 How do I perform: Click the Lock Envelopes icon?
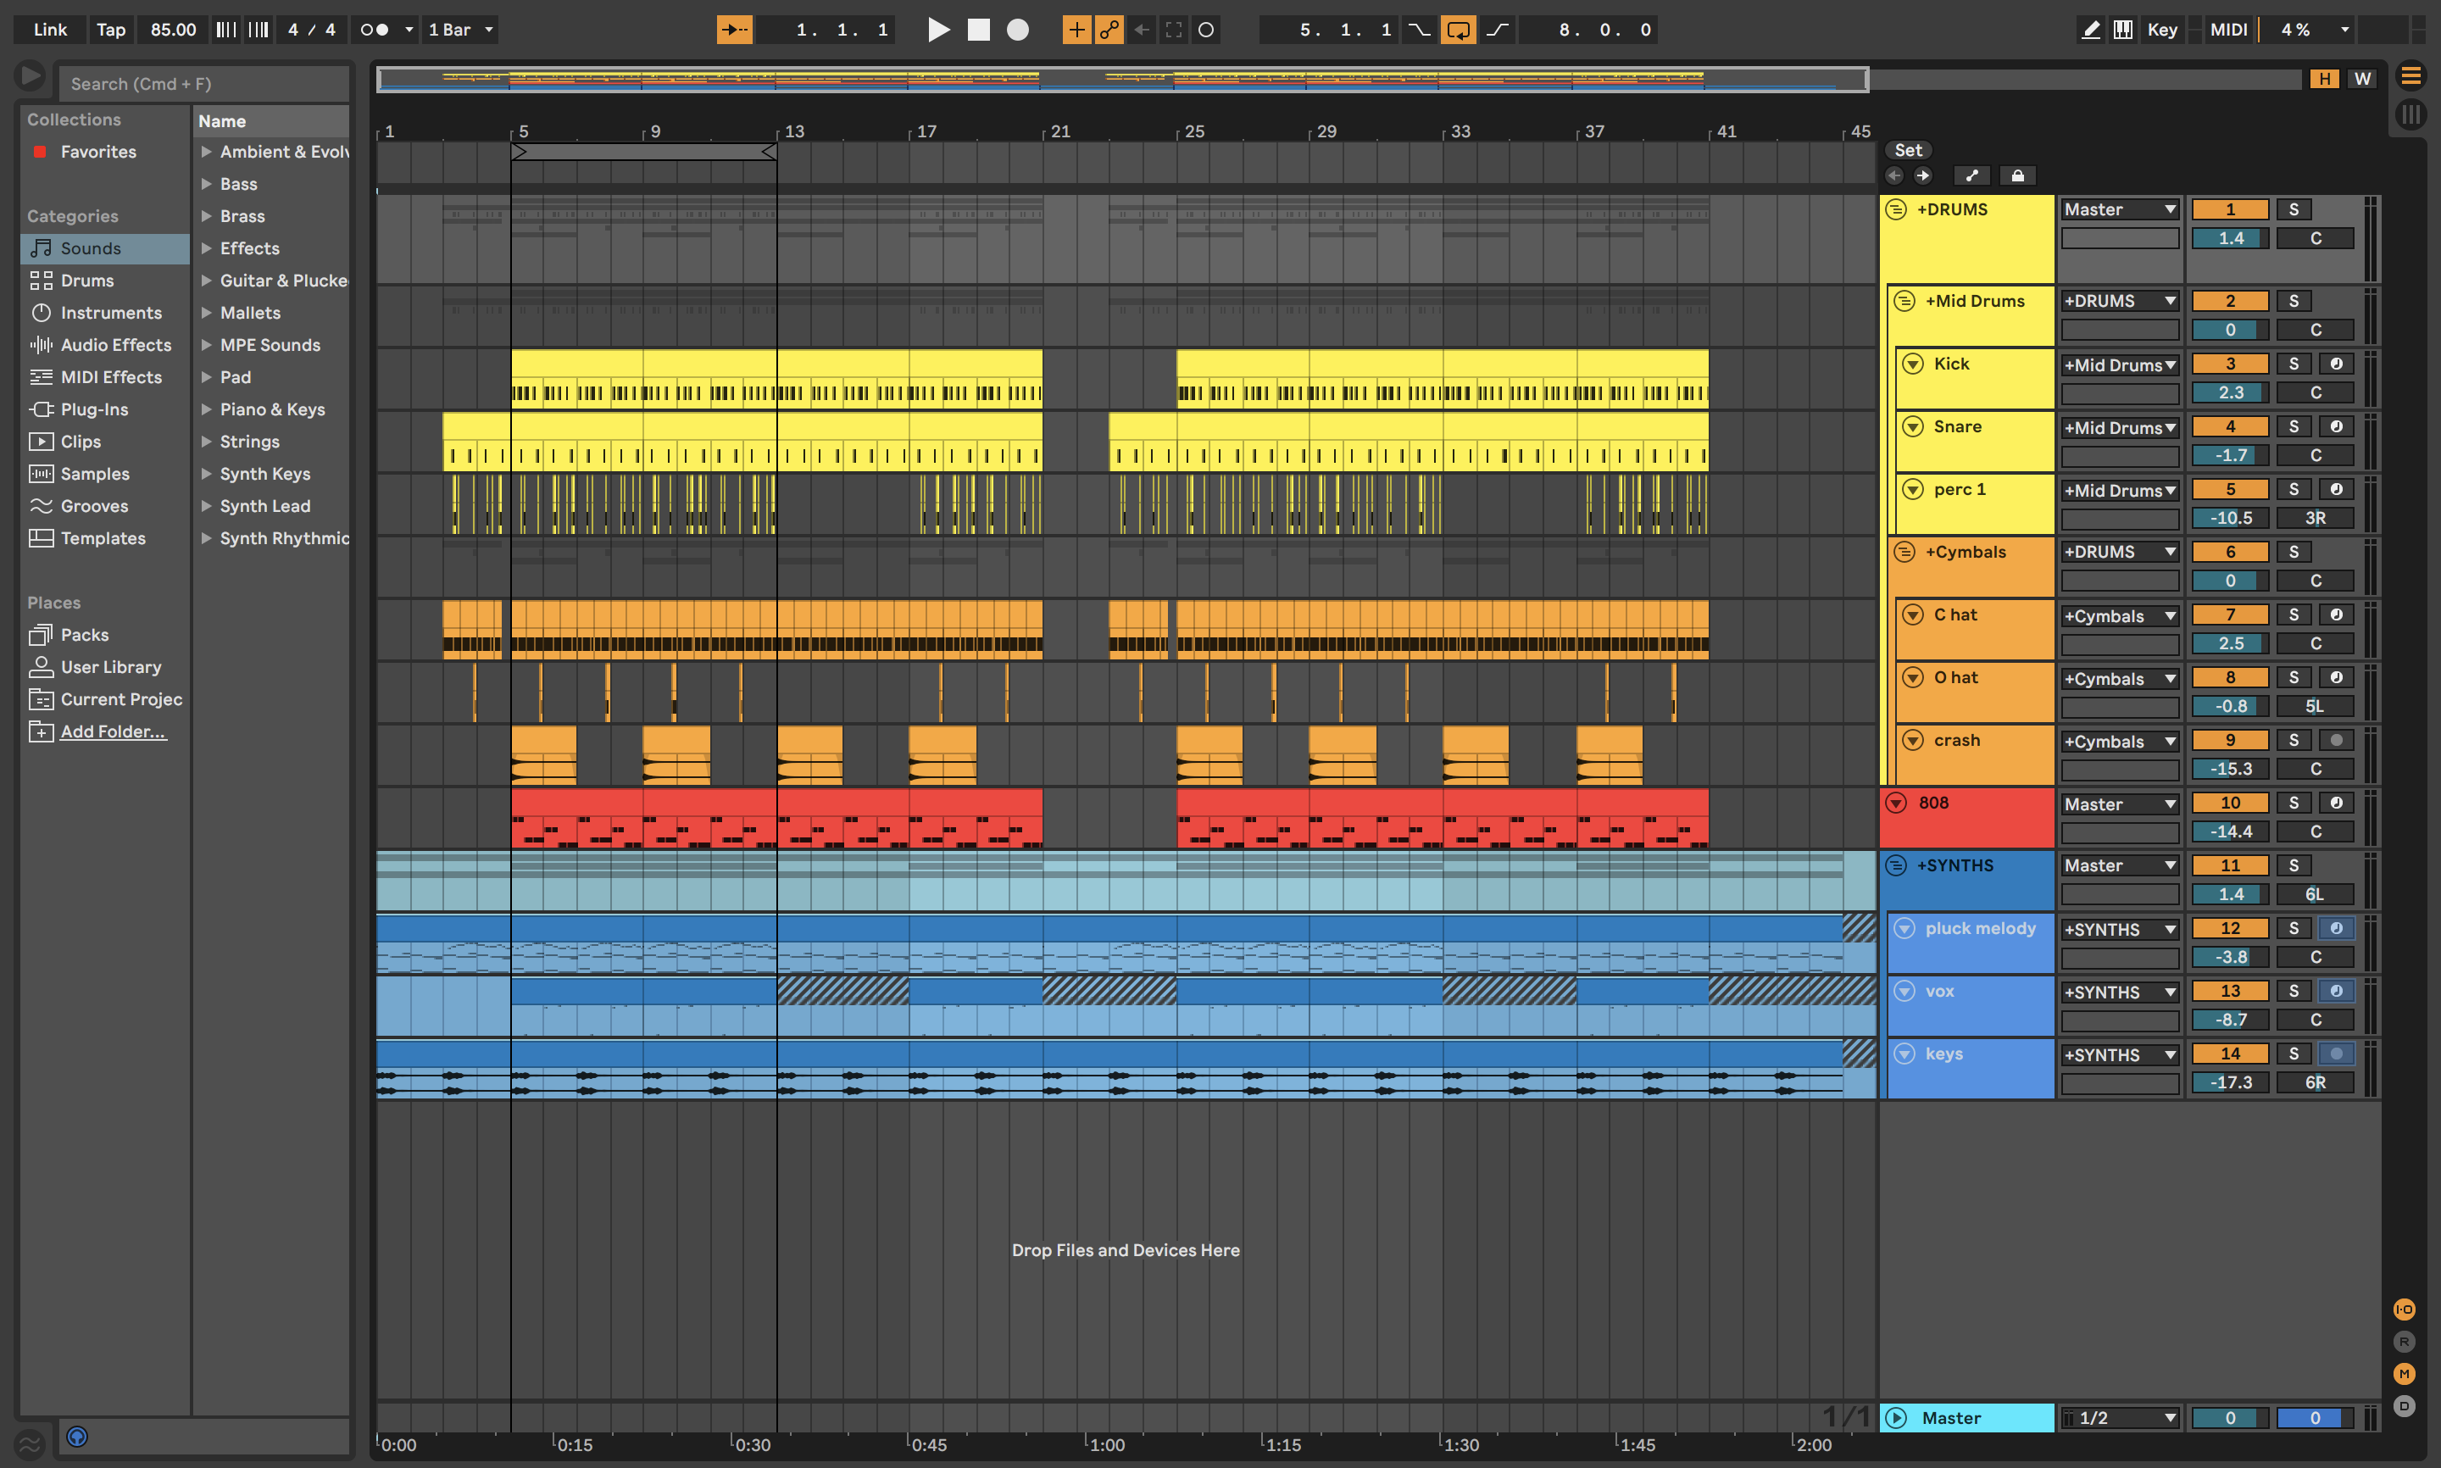(x=2018, y=176)
